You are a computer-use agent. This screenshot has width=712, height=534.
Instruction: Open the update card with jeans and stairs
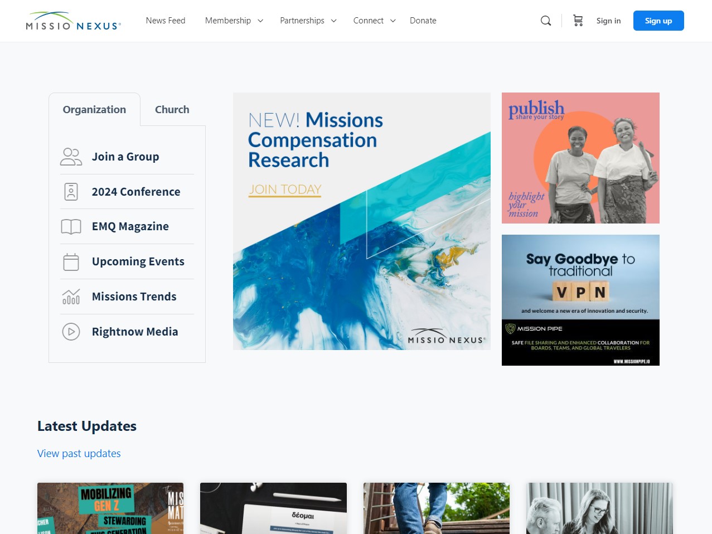(x=437, y=508)
